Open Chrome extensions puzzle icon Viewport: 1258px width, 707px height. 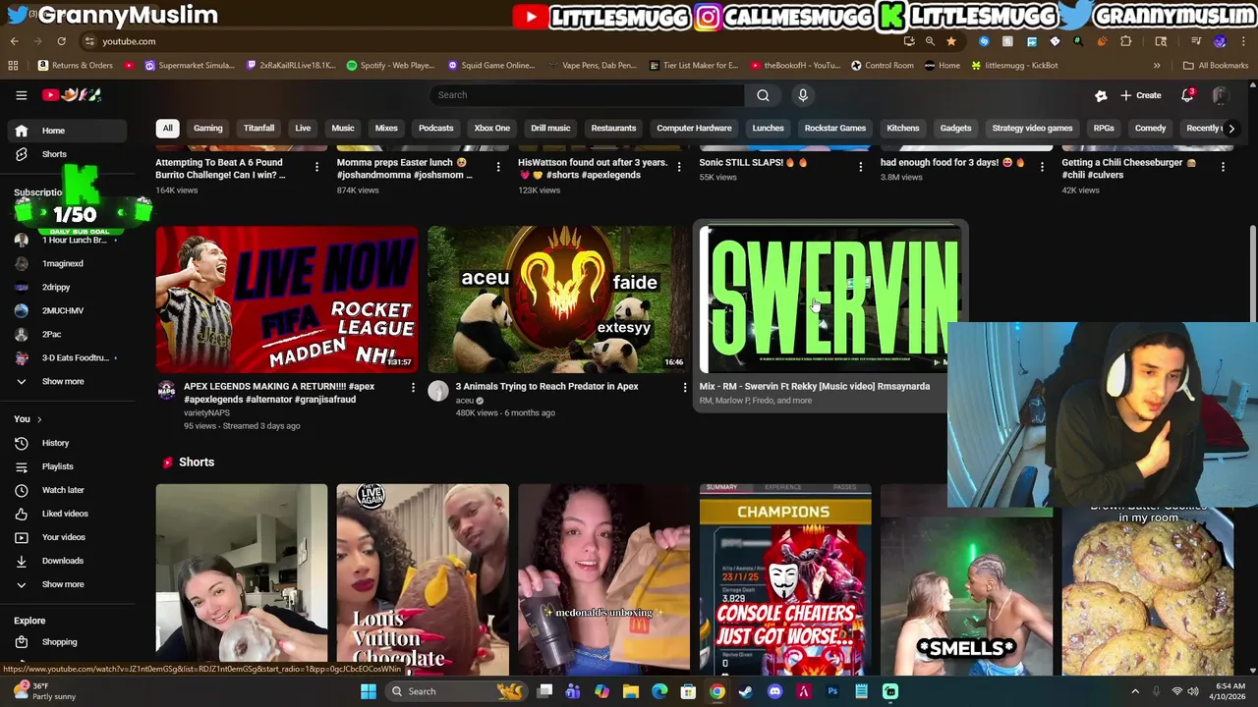coord(1126,41)
